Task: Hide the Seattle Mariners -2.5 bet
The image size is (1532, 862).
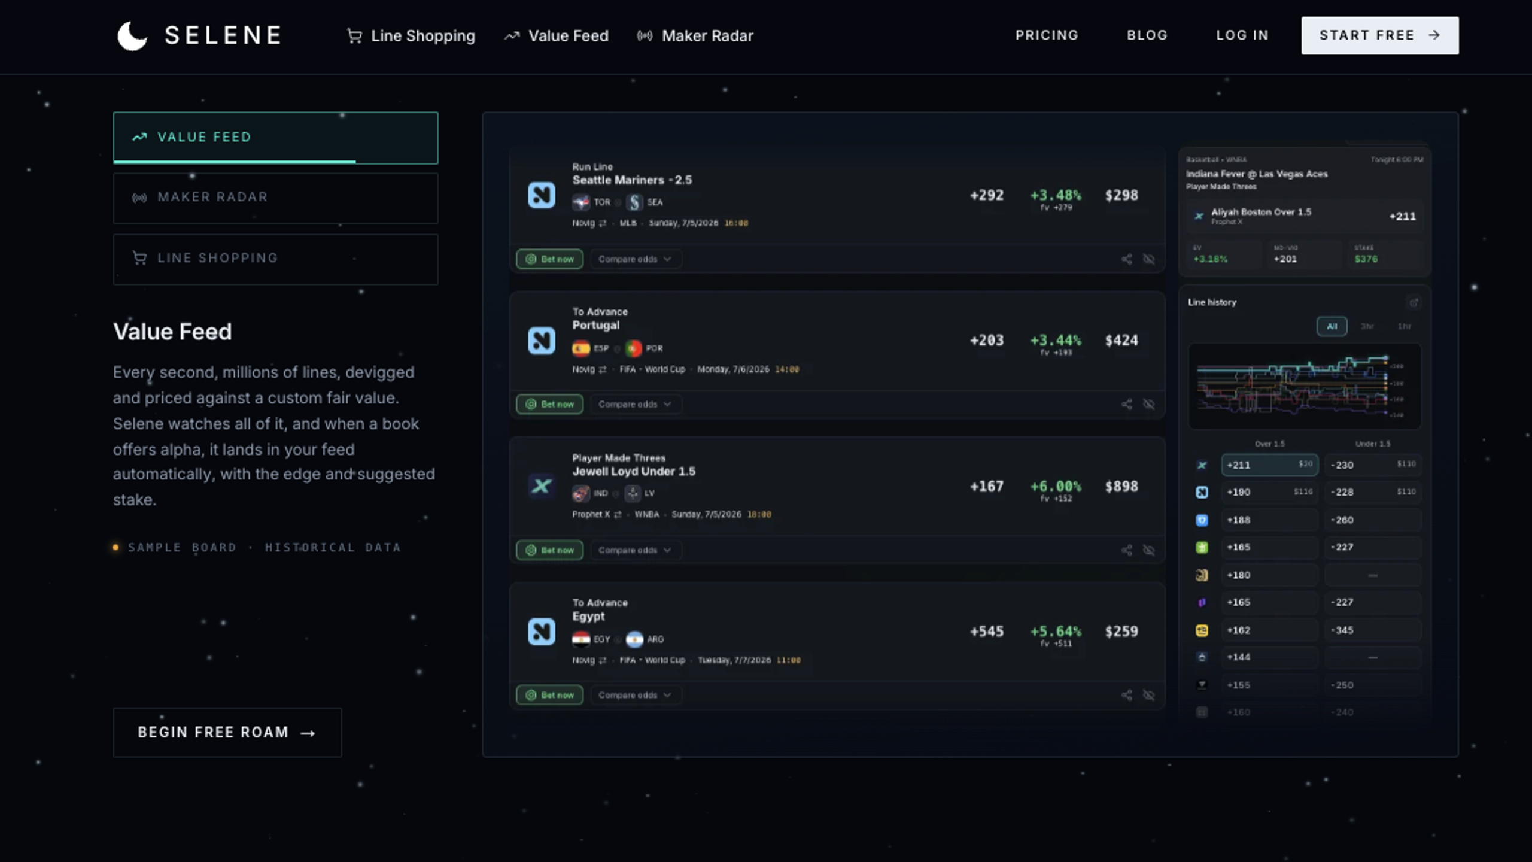Action: click(1149, 259)
